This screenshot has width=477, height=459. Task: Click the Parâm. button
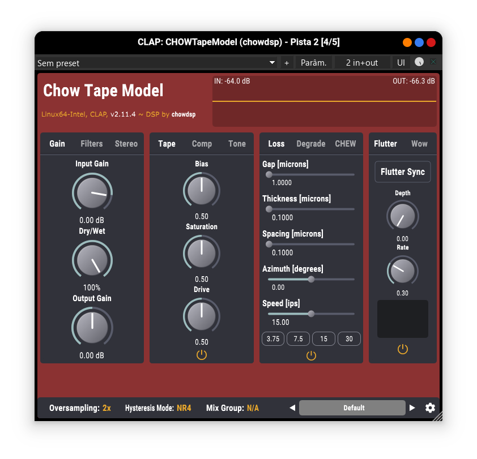point(313,62)
